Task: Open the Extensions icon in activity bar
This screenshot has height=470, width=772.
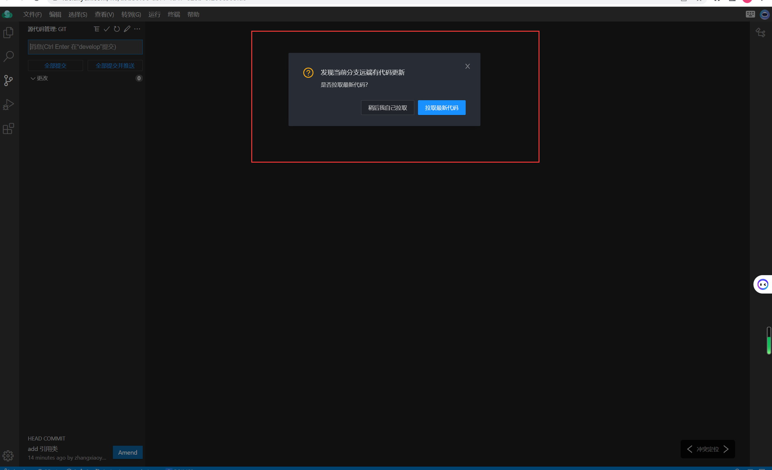Action: (9, 128)
